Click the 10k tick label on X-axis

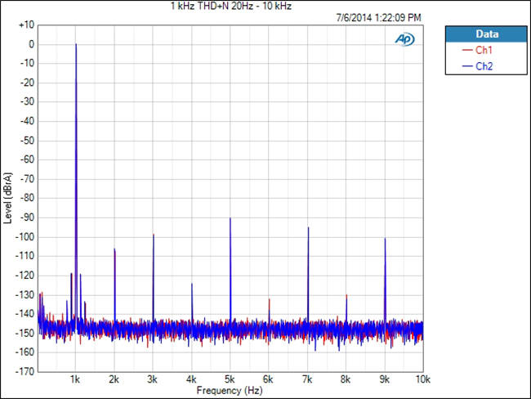(x=422, y=380)
